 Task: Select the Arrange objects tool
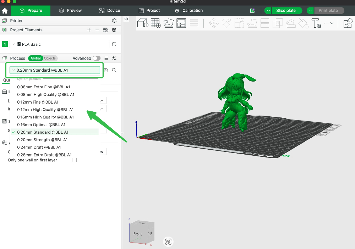(181, 23)
